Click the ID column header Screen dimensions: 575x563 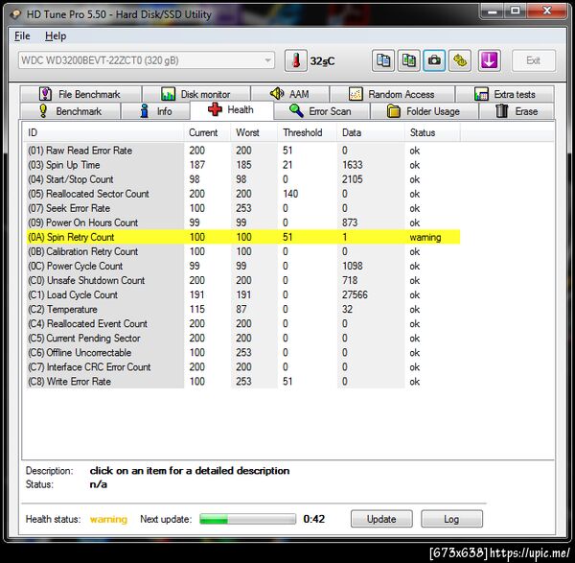[104, 132]
